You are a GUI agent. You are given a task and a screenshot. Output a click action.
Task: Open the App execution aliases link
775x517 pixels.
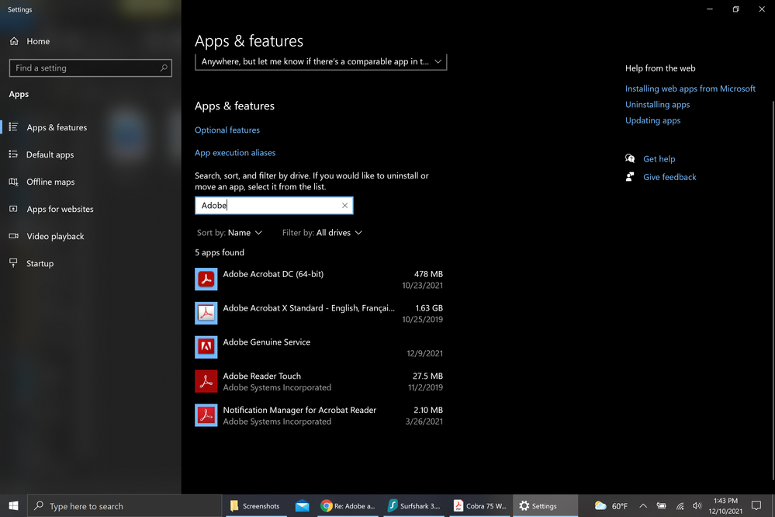(235, 153)
